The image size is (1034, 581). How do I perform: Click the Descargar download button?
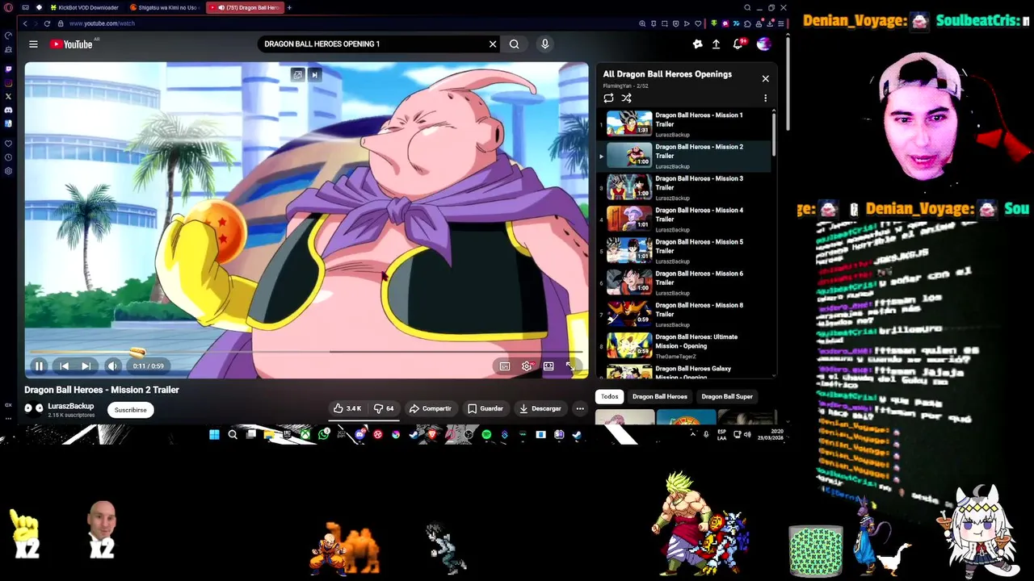click(540, 409)
